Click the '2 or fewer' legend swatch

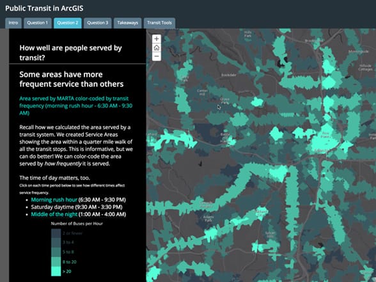click(x=56, y=233)
